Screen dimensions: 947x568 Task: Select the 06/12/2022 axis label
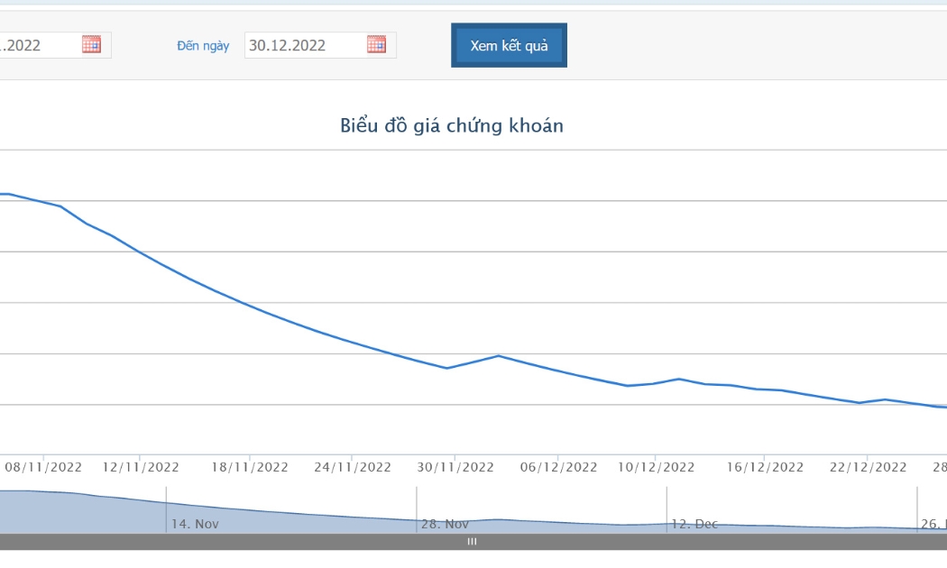coord(558,467)
